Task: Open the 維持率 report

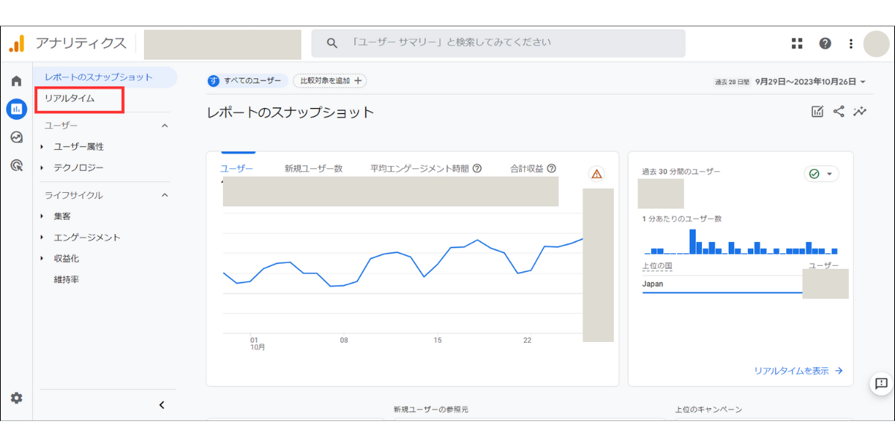Action: coord(66,279)
